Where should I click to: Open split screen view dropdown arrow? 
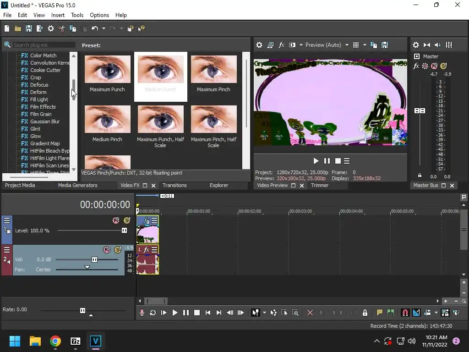pos(301,45)
